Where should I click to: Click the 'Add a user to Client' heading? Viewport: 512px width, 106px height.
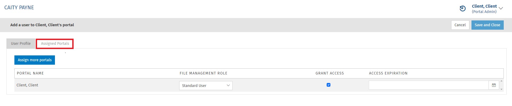click(x=42, y=25)
